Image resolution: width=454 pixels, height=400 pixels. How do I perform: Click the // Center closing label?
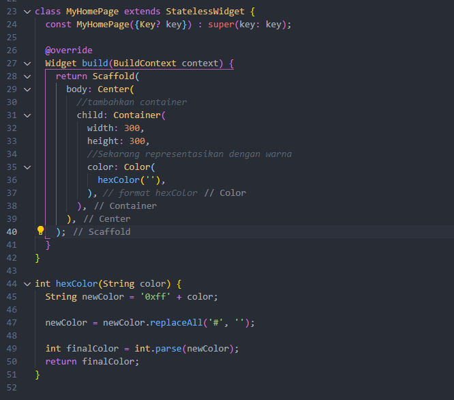pos(107,219)
